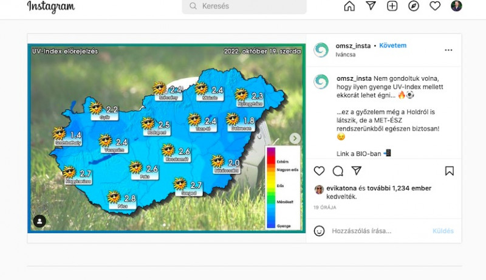Show tagged users icon on image
The height and width of the screenshot is (280, 486).
[x=39, y=221]
